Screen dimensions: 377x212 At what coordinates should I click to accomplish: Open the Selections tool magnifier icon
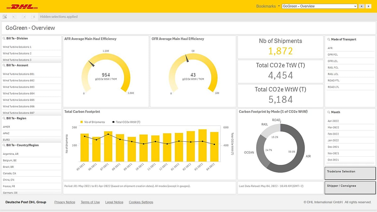4,17
